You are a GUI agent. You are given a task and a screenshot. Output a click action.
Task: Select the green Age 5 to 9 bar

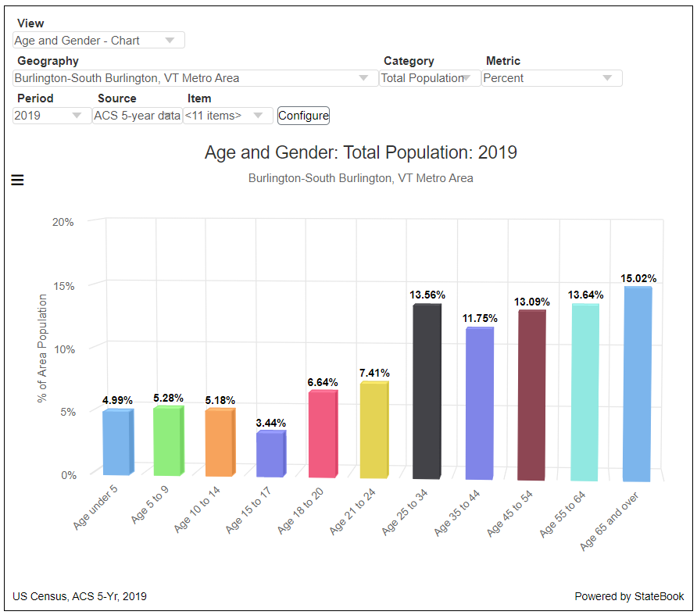[167, 441]
